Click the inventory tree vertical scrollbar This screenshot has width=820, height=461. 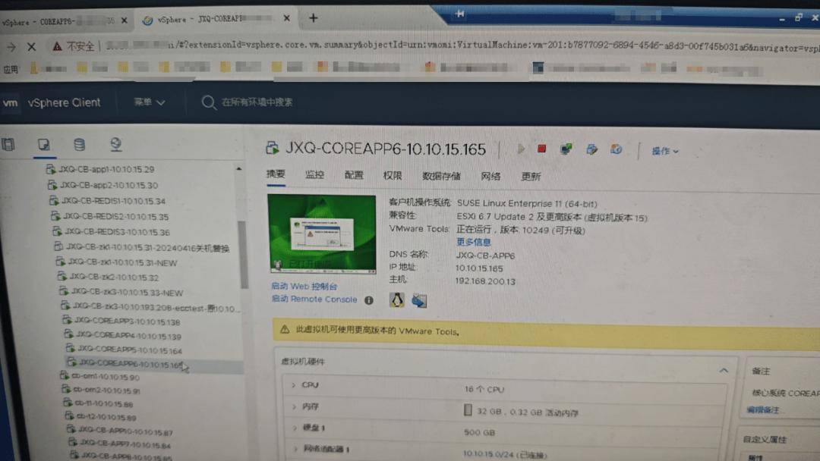click(x=243, y=253)
